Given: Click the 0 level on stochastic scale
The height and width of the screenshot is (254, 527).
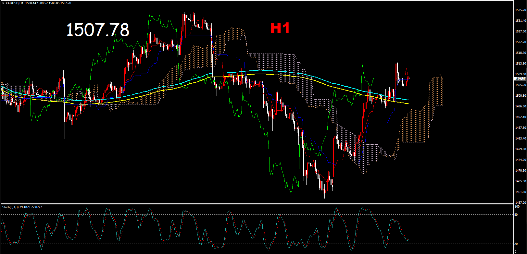Looking at the screenshot, I should (516, 252).
